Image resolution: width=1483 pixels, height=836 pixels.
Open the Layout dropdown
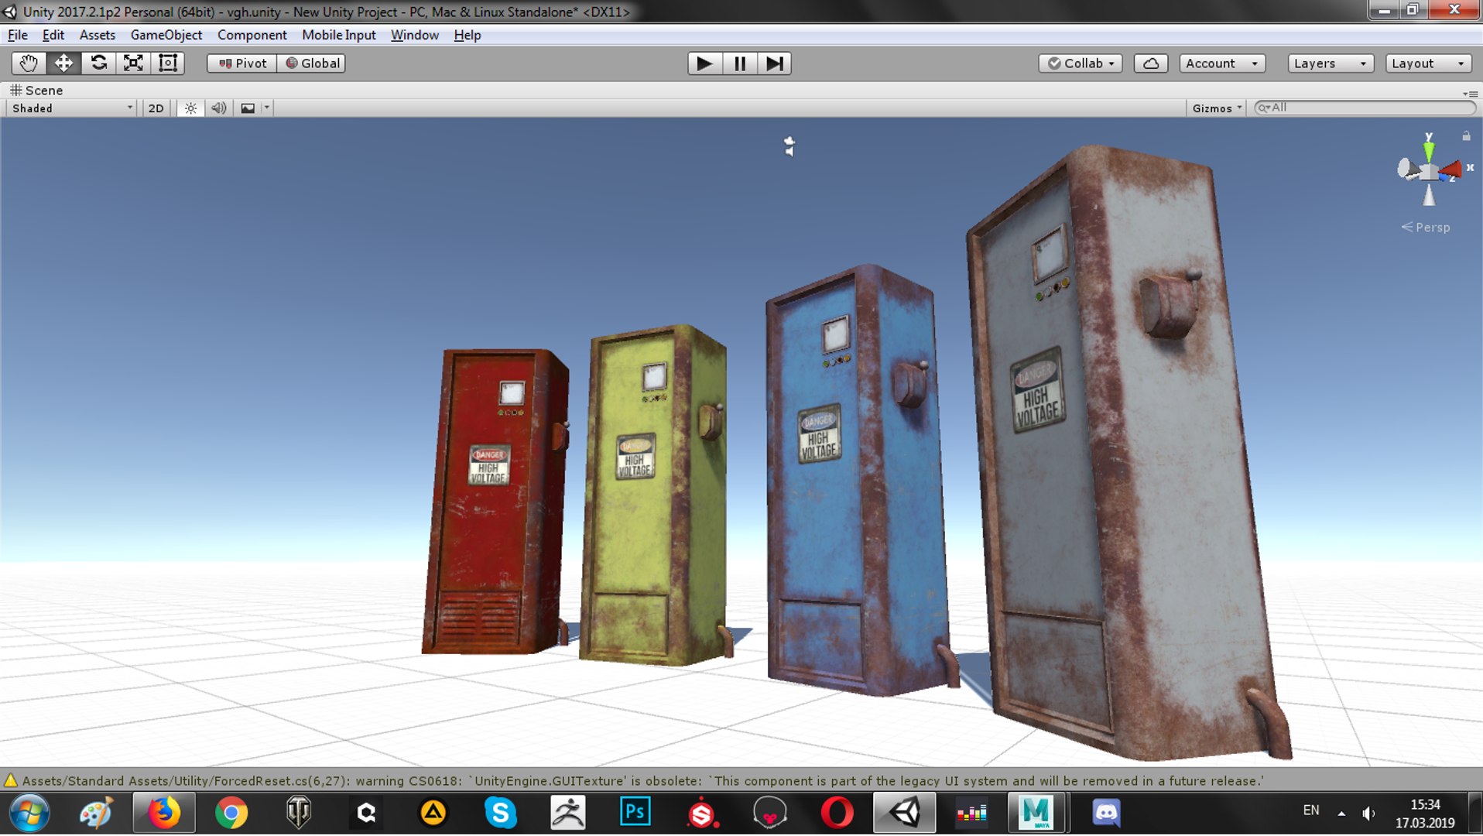[x=1428, y=63]
